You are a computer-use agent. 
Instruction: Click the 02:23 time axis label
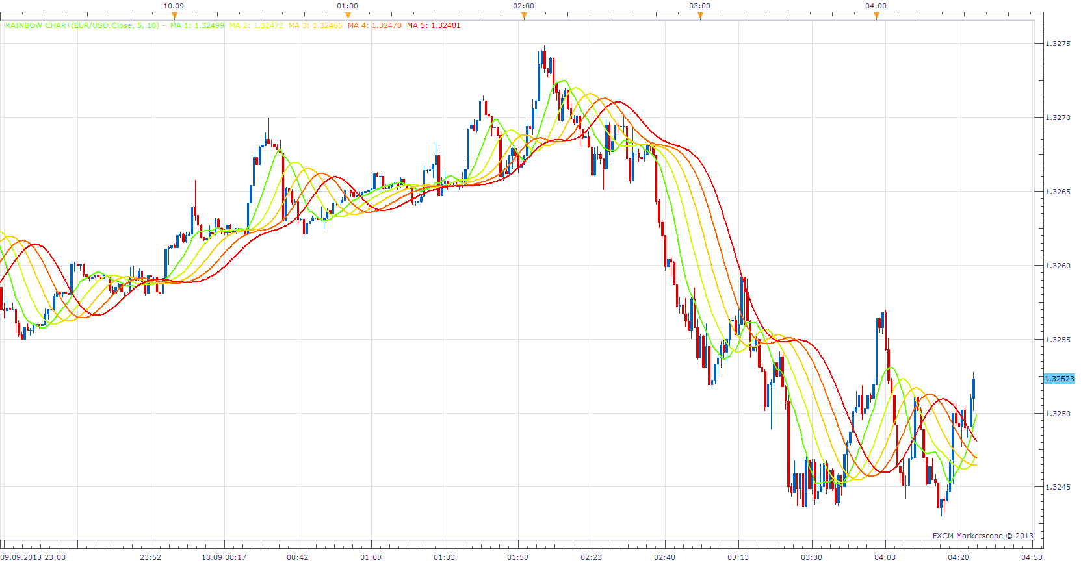(x=592, y=557)
